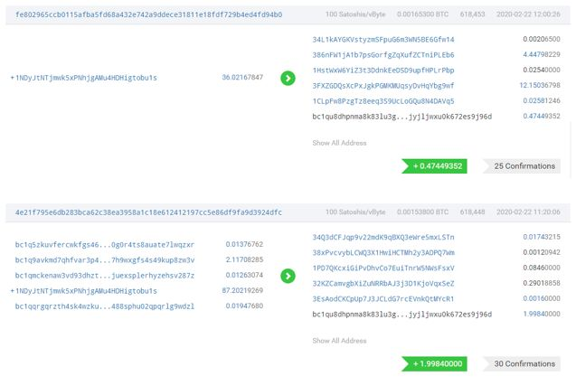The image size is (576, 386).
Task: Open transaction hash starting fe802965ccb0115a
Action: click(x=149, y=14)
